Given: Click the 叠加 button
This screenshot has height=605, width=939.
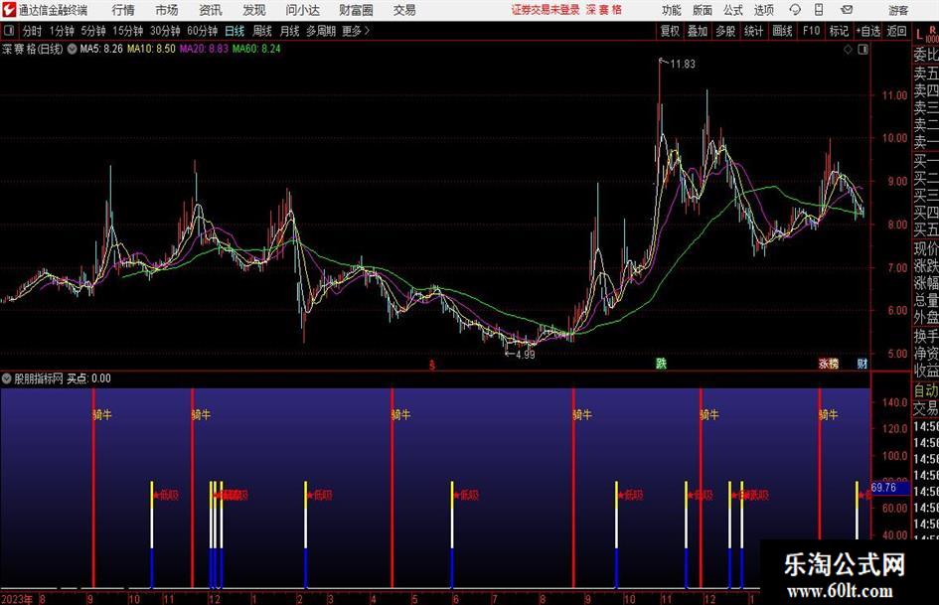Looking at the screenshot, I should point(698,31).
